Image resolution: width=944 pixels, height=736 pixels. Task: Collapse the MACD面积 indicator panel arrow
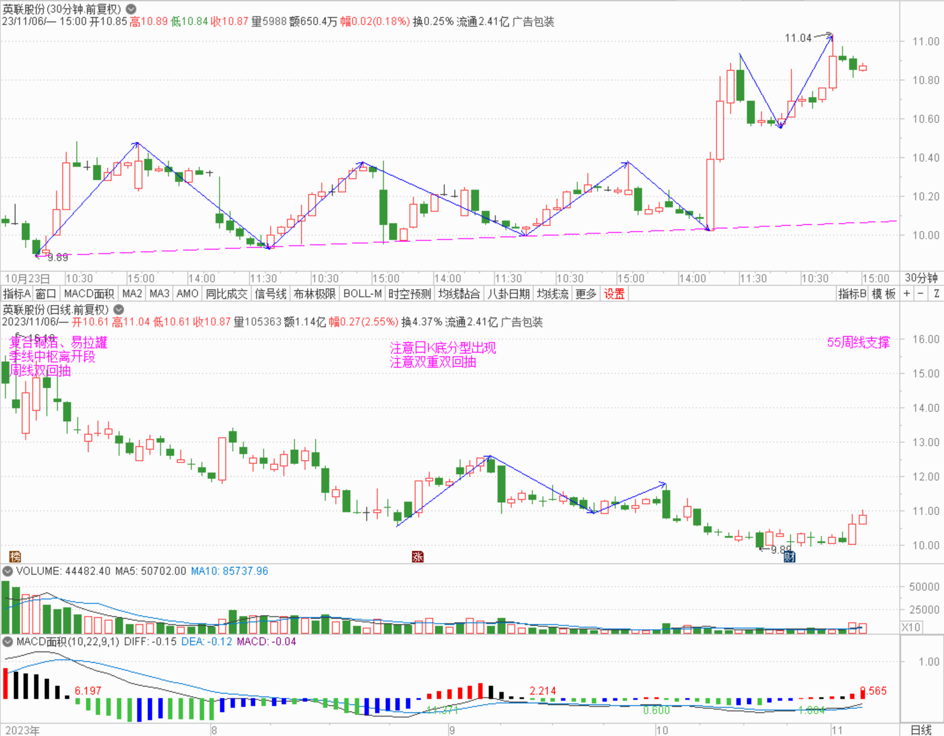[x=8, y=641]
